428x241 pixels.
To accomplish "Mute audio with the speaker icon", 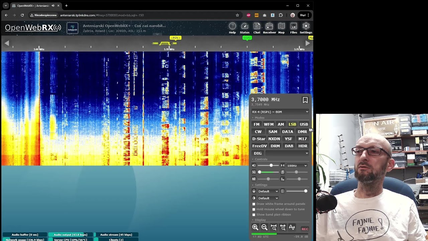I will tap(254, 165).
